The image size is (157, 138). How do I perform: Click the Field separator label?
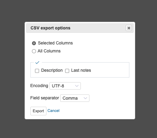click(x=45, y=98)
